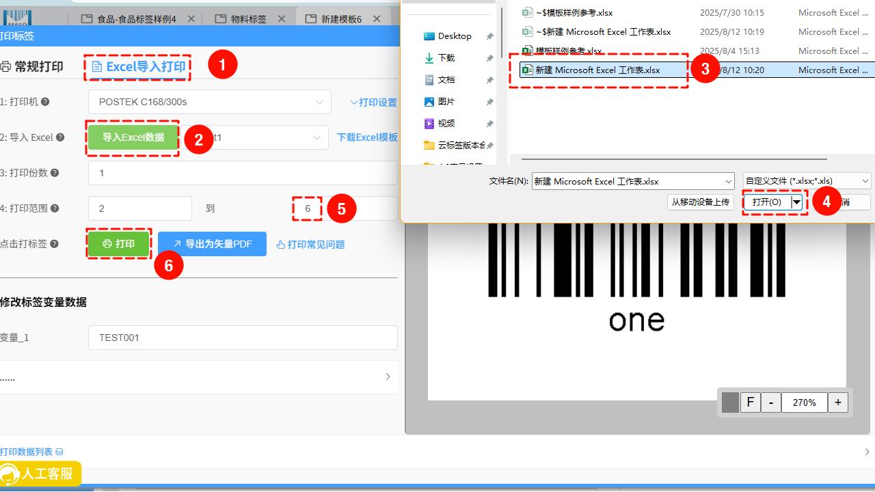This screenshot has height=492, width=875.
Task: Click help icon next to 打印机 label
Action: click(45, 102)
